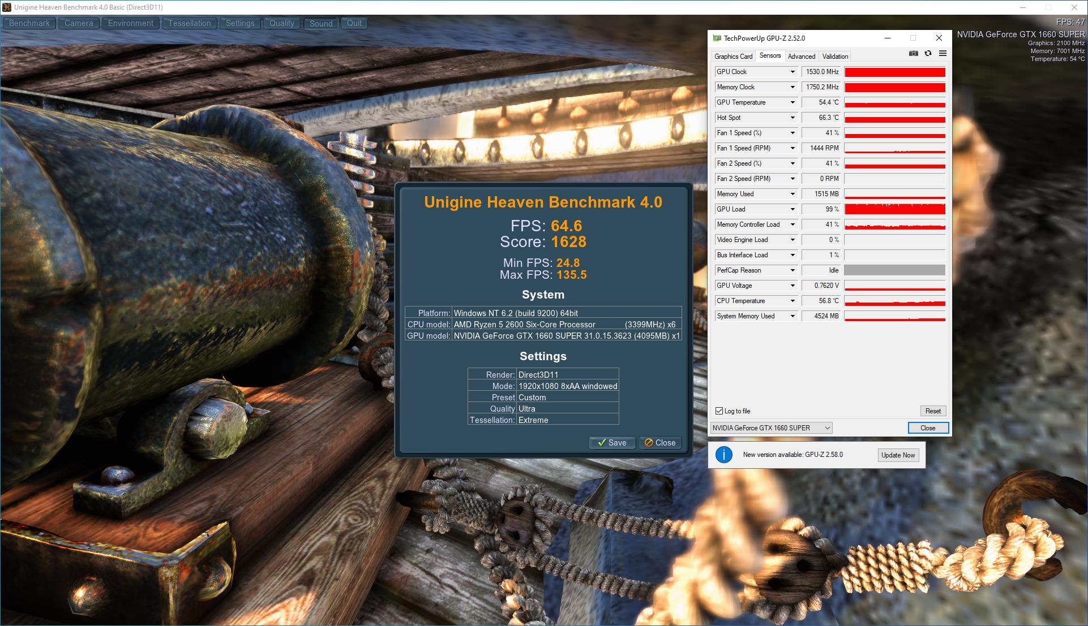Click Update Now for GPU-Z 2.58.0

898,455
